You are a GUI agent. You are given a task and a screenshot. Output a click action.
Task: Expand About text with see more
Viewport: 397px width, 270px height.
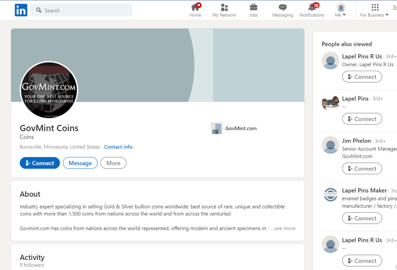click(x=283, y=228)
